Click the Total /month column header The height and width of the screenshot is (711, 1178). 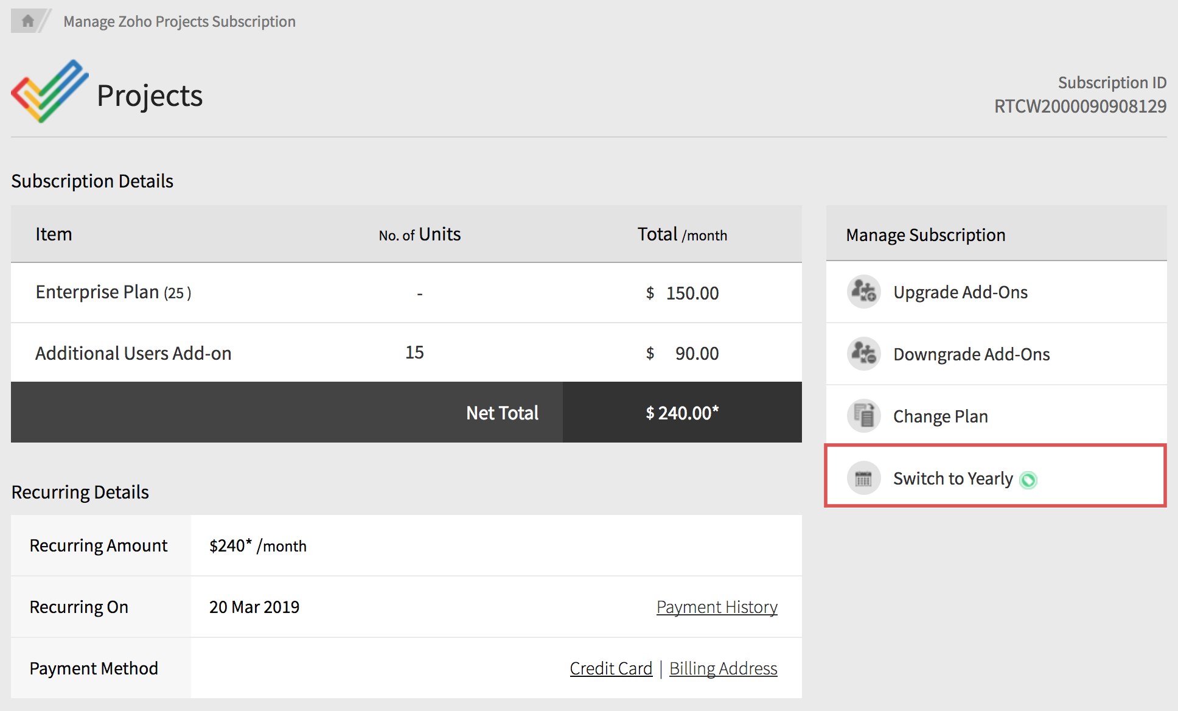[x=682, y=234]
